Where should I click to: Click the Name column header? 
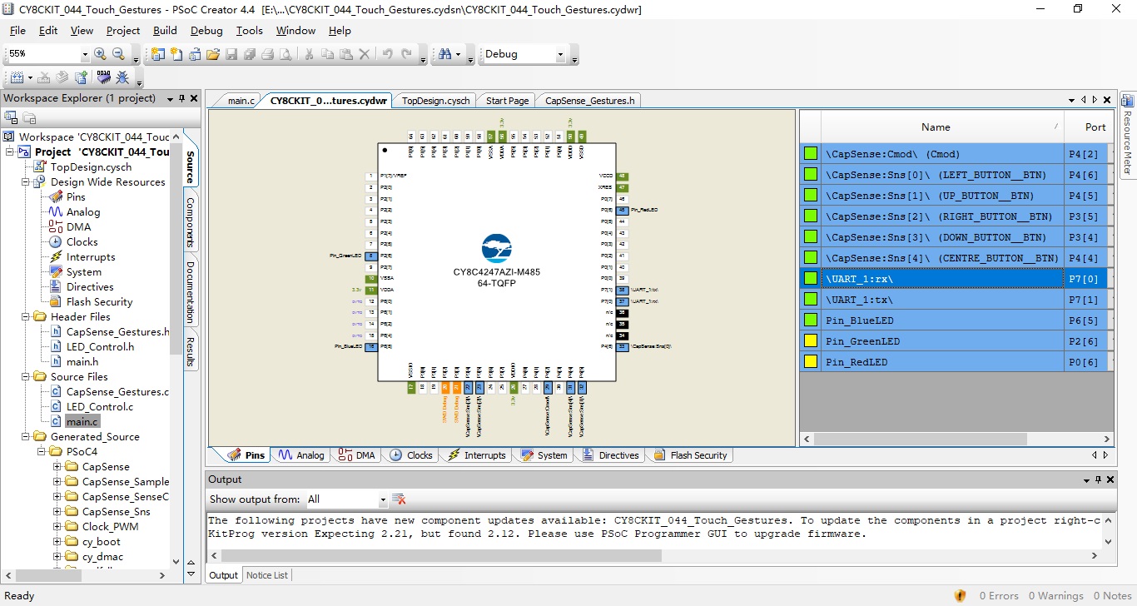pos(936,127)
